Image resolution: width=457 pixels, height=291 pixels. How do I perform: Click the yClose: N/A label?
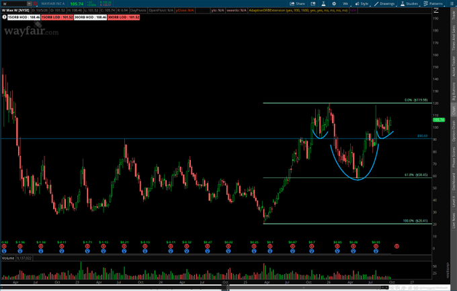pyautogui.click(x=185, y=11)
